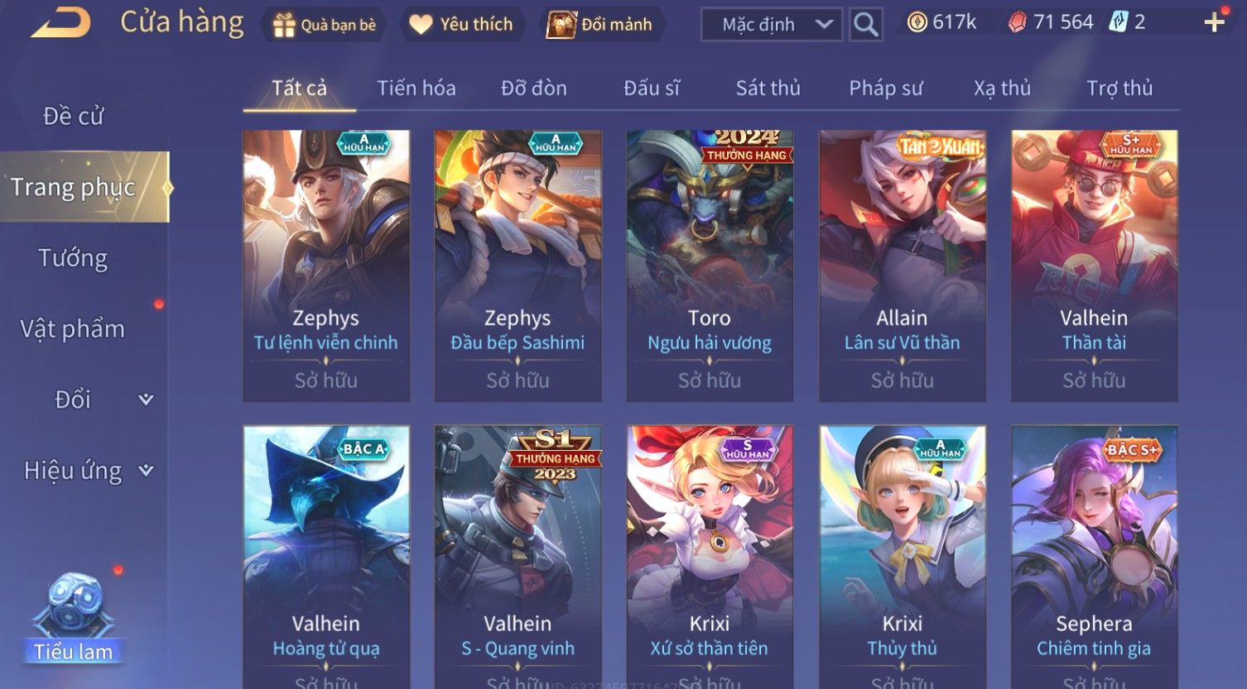Screen dimensions: 1247x689
Task: Select the Tiến hóa tab
Action: point(416,88)
